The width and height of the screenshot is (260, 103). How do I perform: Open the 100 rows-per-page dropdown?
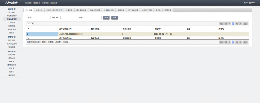point(30,24)
